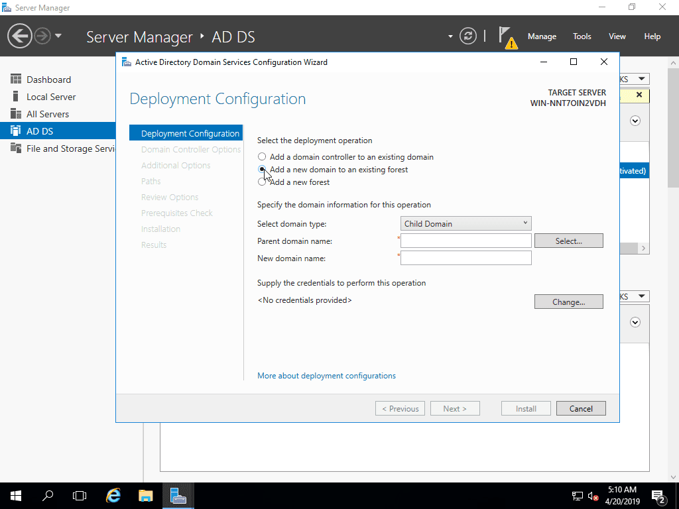This screenshot has height=509, width=679.
Task: Select 'Add a domain controller to existing domain'
Action: tap(262, 156)
